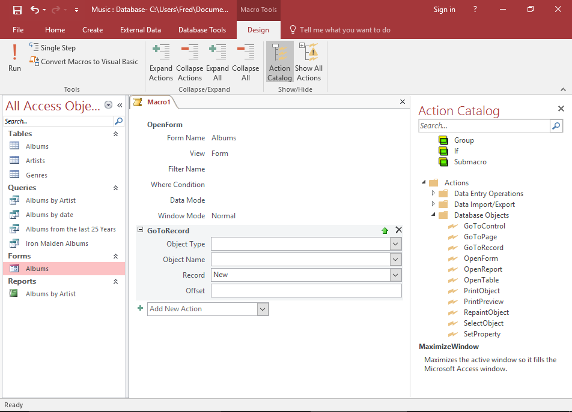Click the Action Catalog search magnifier icon
572x412 pixels.
556,126
